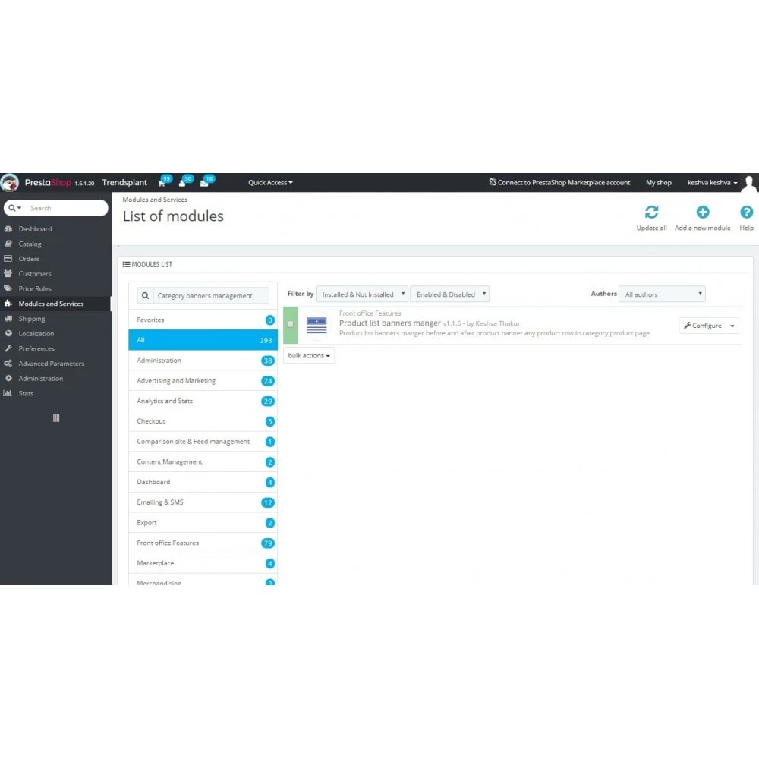Select Comparison site & Feed management category
The image size is (759, 759).
(x=203, y=442)
